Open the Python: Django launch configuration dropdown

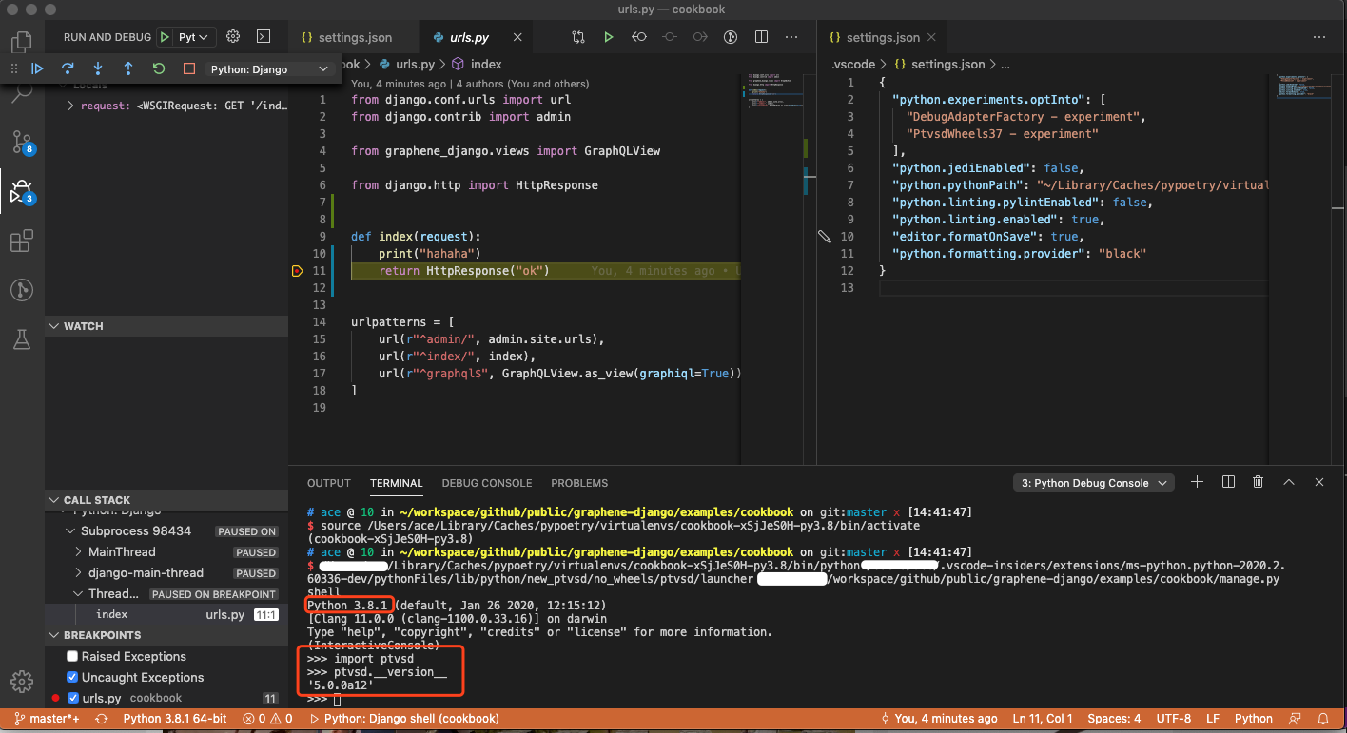pyautogui.click(x=268, y=68)
